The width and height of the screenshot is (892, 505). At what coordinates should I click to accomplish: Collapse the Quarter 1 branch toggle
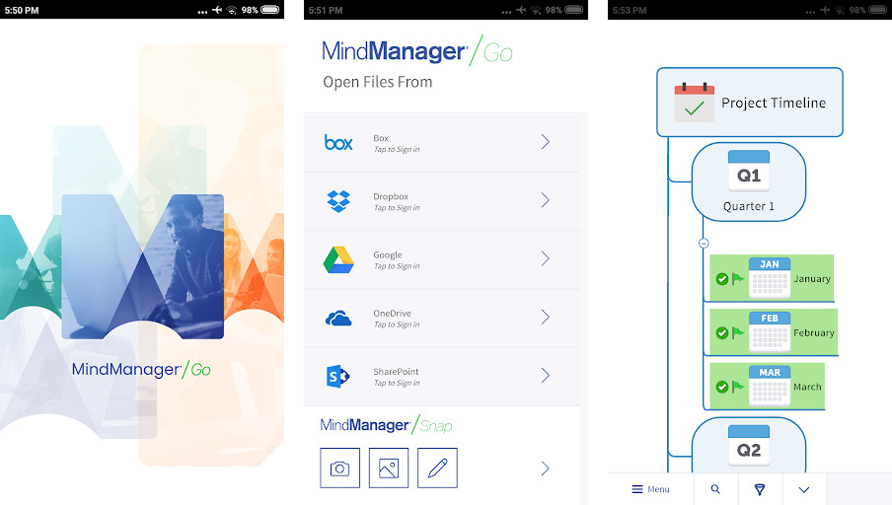[704, 243]
